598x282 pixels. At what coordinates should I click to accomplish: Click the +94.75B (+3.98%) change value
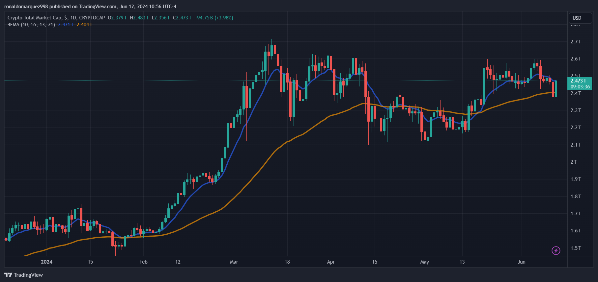214,18
